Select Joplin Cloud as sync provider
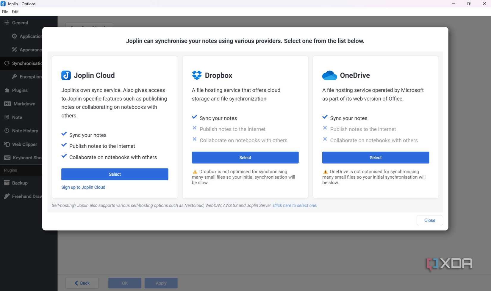Screen dimensions: 491x291 [x=115, y=174]
